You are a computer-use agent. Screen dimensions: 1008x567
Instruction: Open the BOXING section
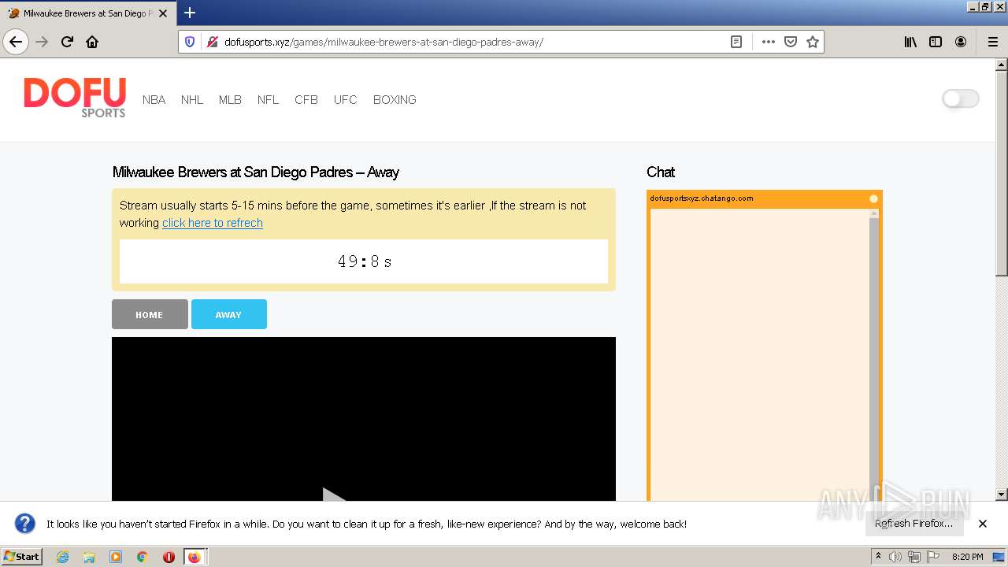[395, 100]
